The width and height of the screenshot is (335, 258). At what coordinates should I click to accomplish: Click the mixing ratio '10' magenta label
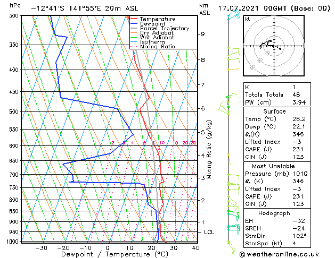pos(162,143)
